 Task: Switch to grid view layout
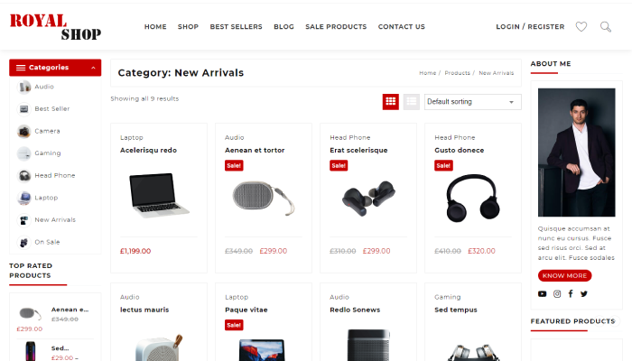tap(391, 101)
